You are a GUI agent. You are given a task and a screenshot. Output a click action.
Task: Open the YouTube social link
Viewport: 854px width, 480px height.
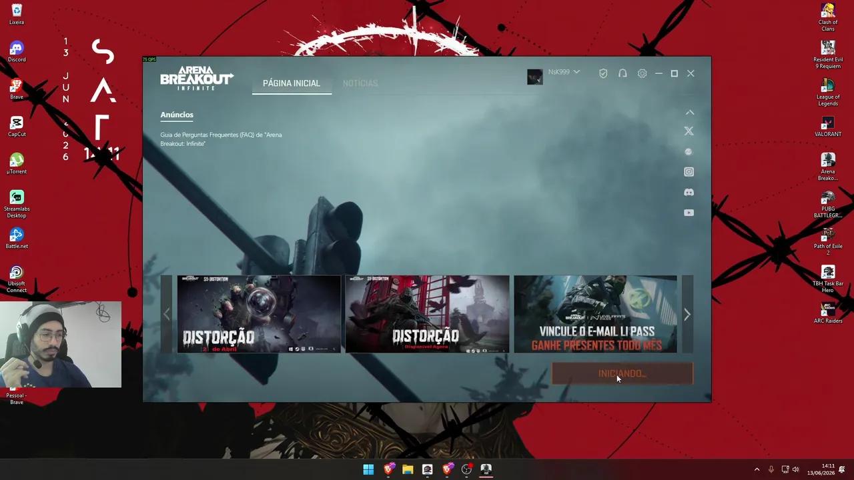(689, 213)
